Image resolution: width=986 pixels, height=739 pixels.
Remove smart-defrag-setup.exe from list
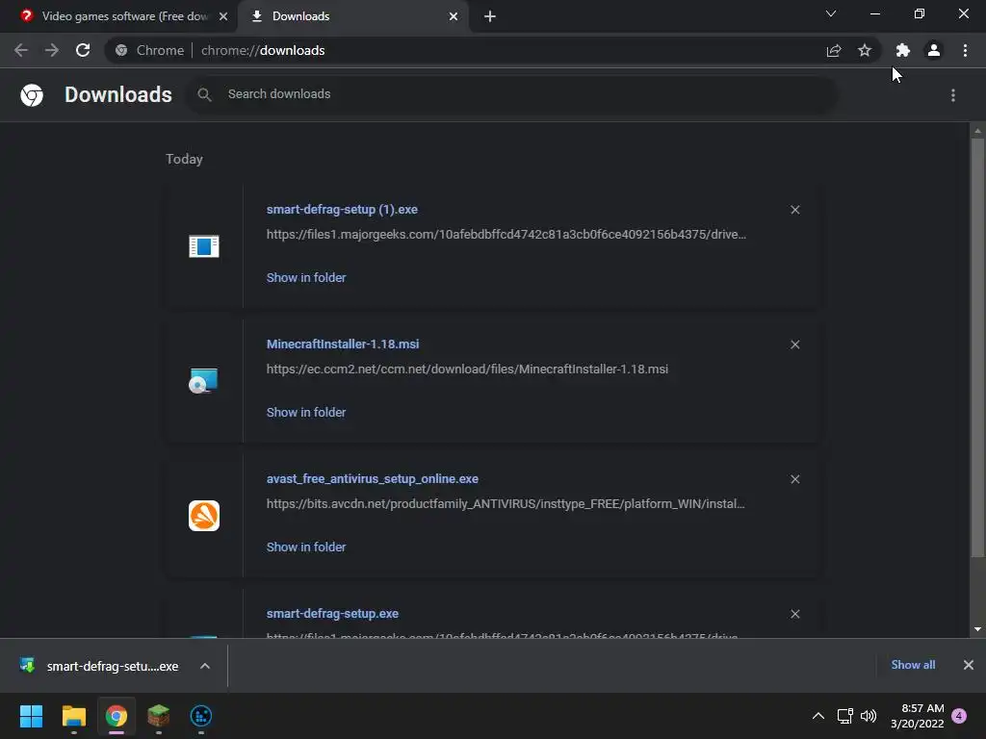(794, 614)
